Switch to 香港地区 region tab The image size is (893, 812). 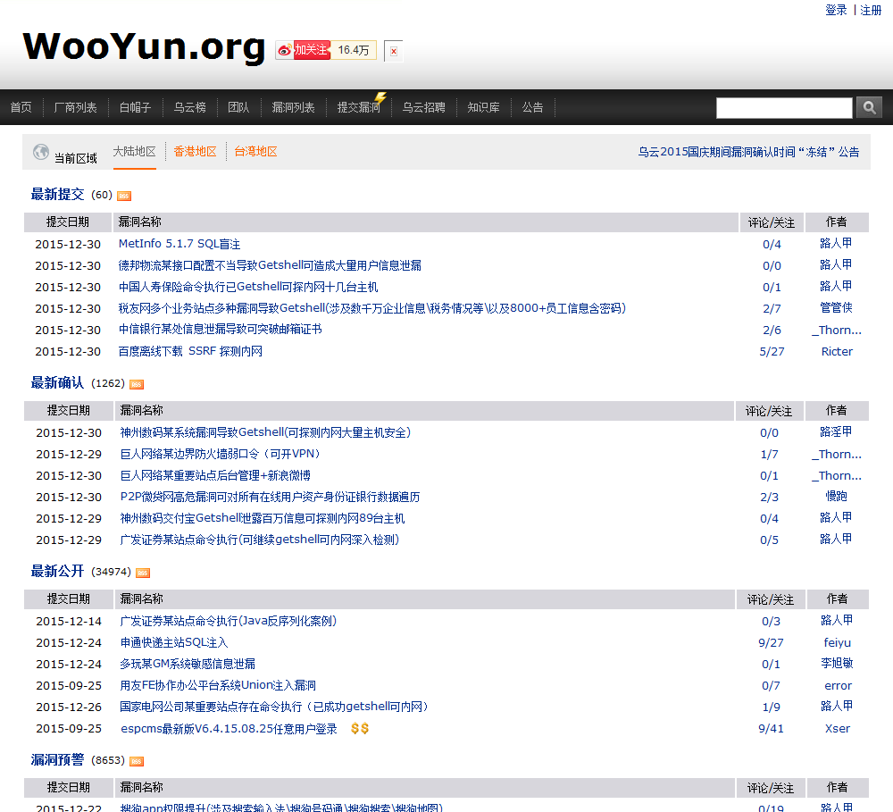tap(195, 152)
